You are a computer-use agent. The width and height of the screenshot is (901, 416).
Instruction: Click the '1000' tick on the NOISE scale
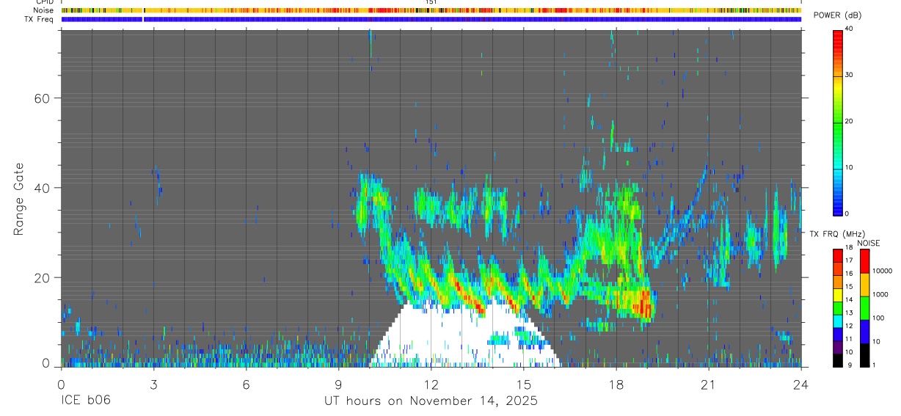tap(880, 294)
